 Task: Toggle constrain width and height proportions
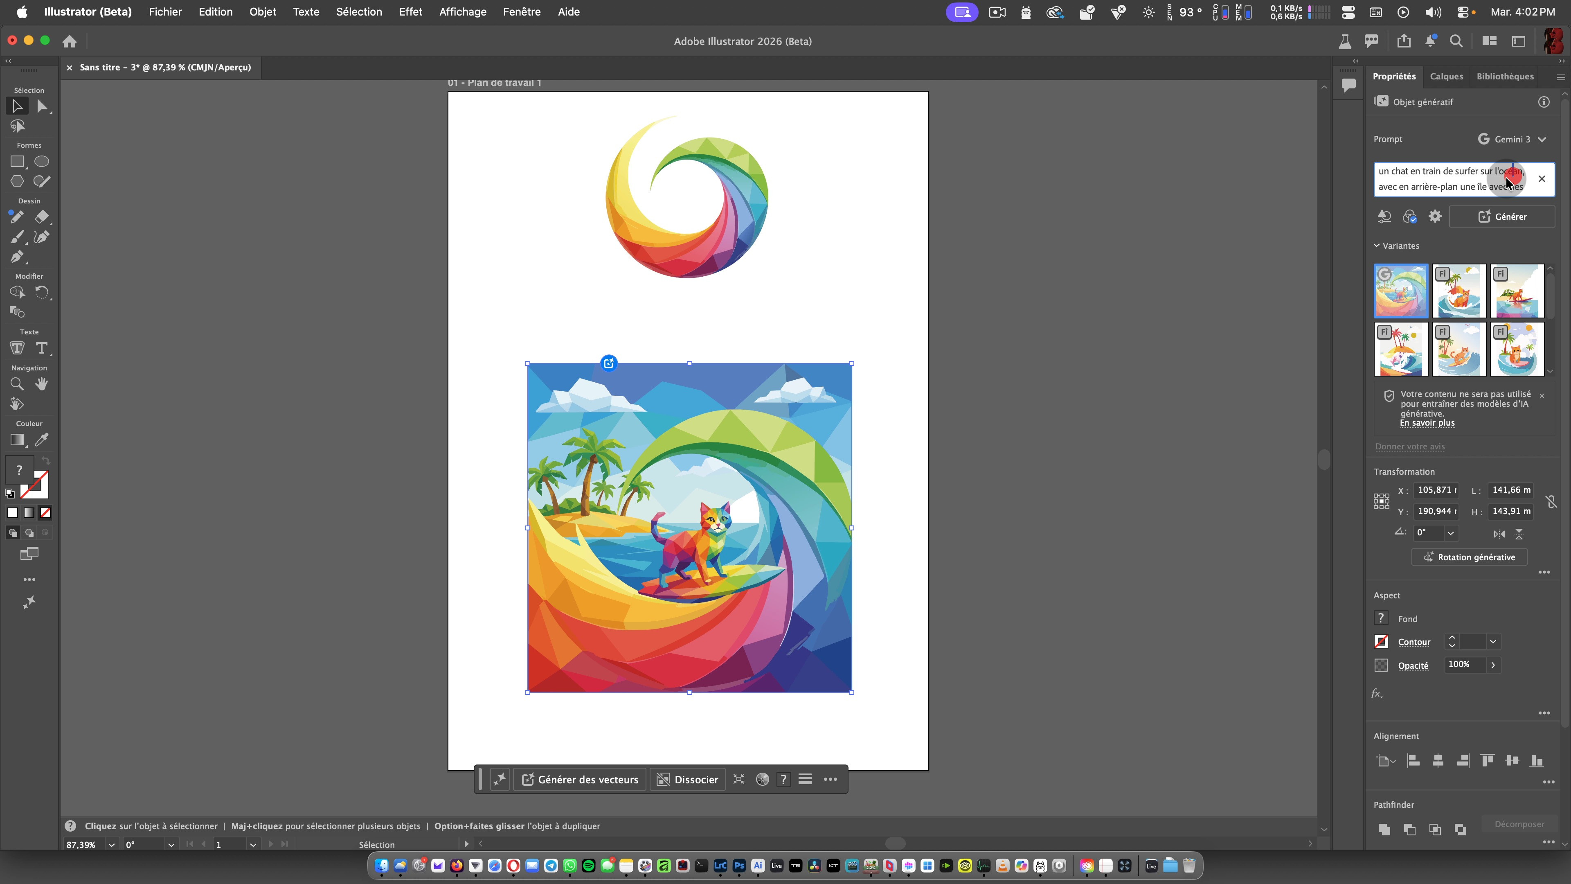pyautogui.click(x=1551, y=501)
